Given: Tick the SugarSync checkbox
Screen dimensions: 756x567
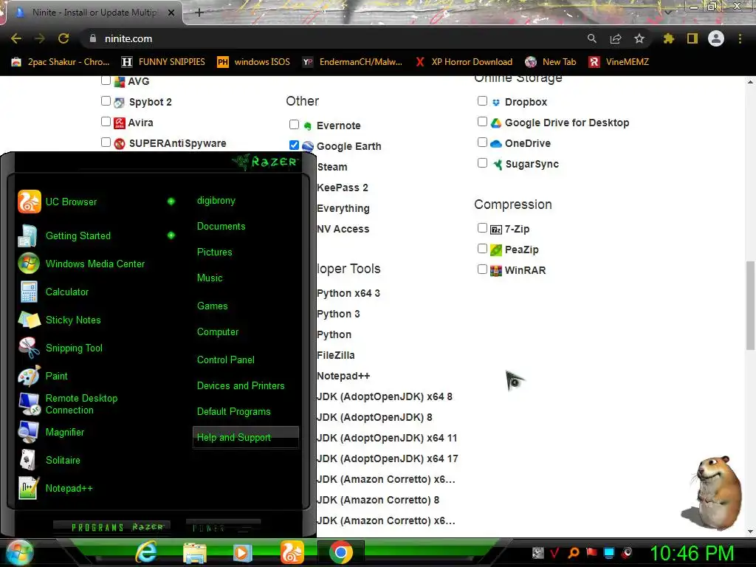Looking at the screenshot, I should [x=482, y=163].
